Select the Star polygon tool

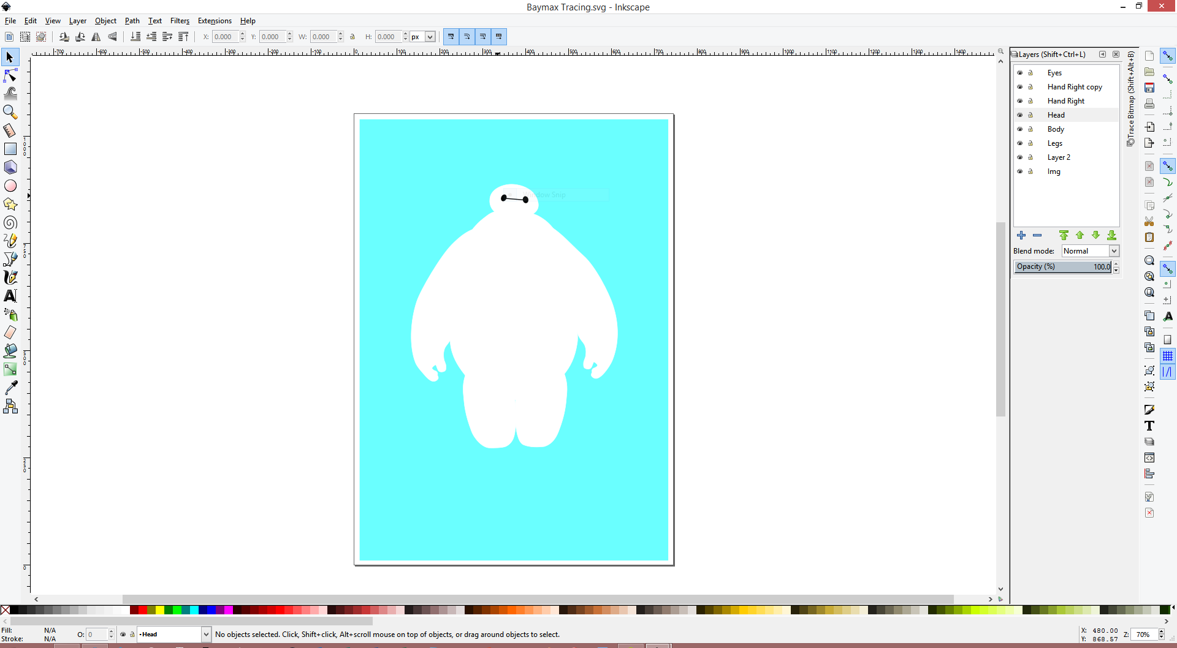point(10,204)
